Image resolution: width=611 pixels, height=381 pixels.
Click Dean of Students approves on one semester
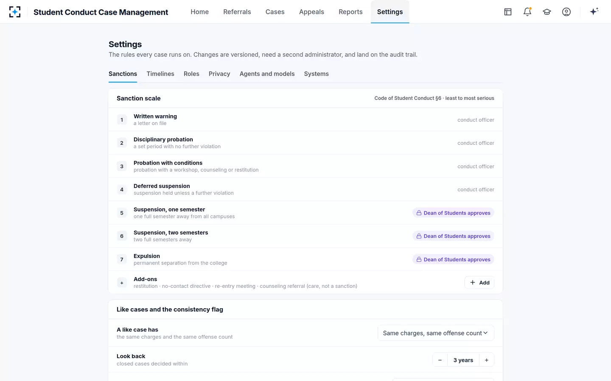pyautogui.click(x=453, y=213)
